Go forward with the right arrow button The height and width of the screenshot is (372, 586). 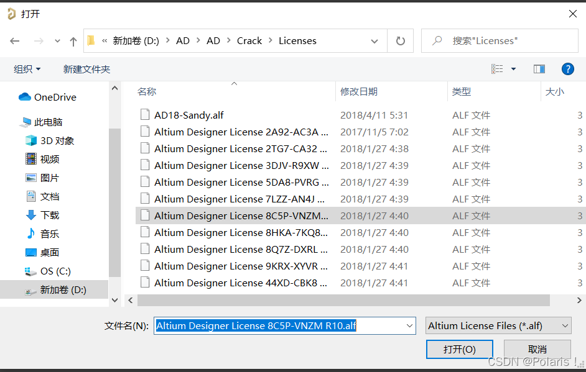[x=39, y=40]
